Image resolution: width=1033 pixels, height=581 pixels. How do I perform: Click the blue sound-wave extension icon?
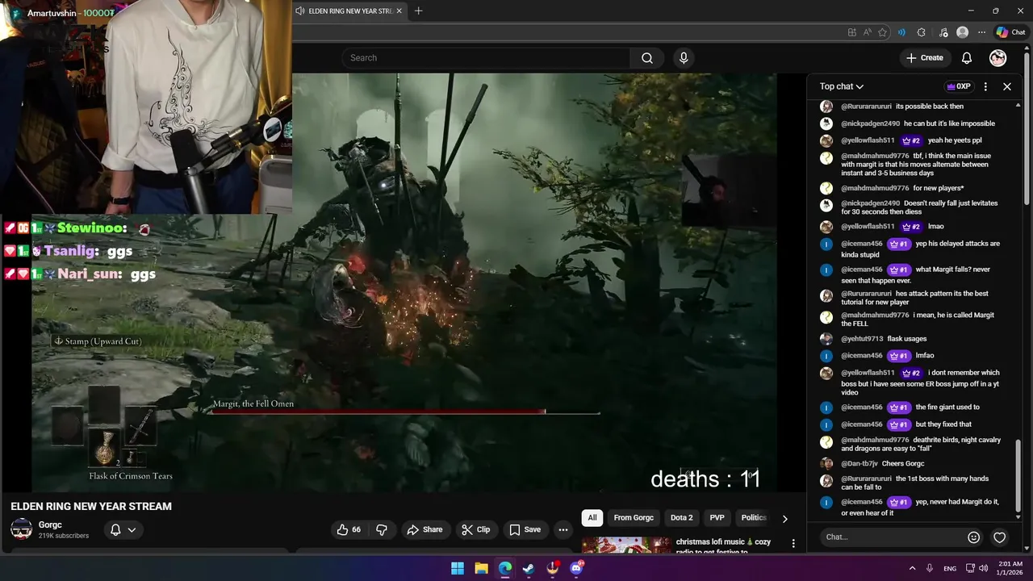pos(902,32)
